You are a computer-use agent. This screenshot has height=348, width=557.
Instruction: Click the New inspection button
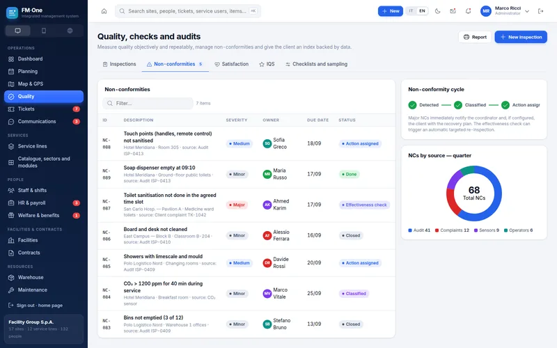tap(521, 37)
